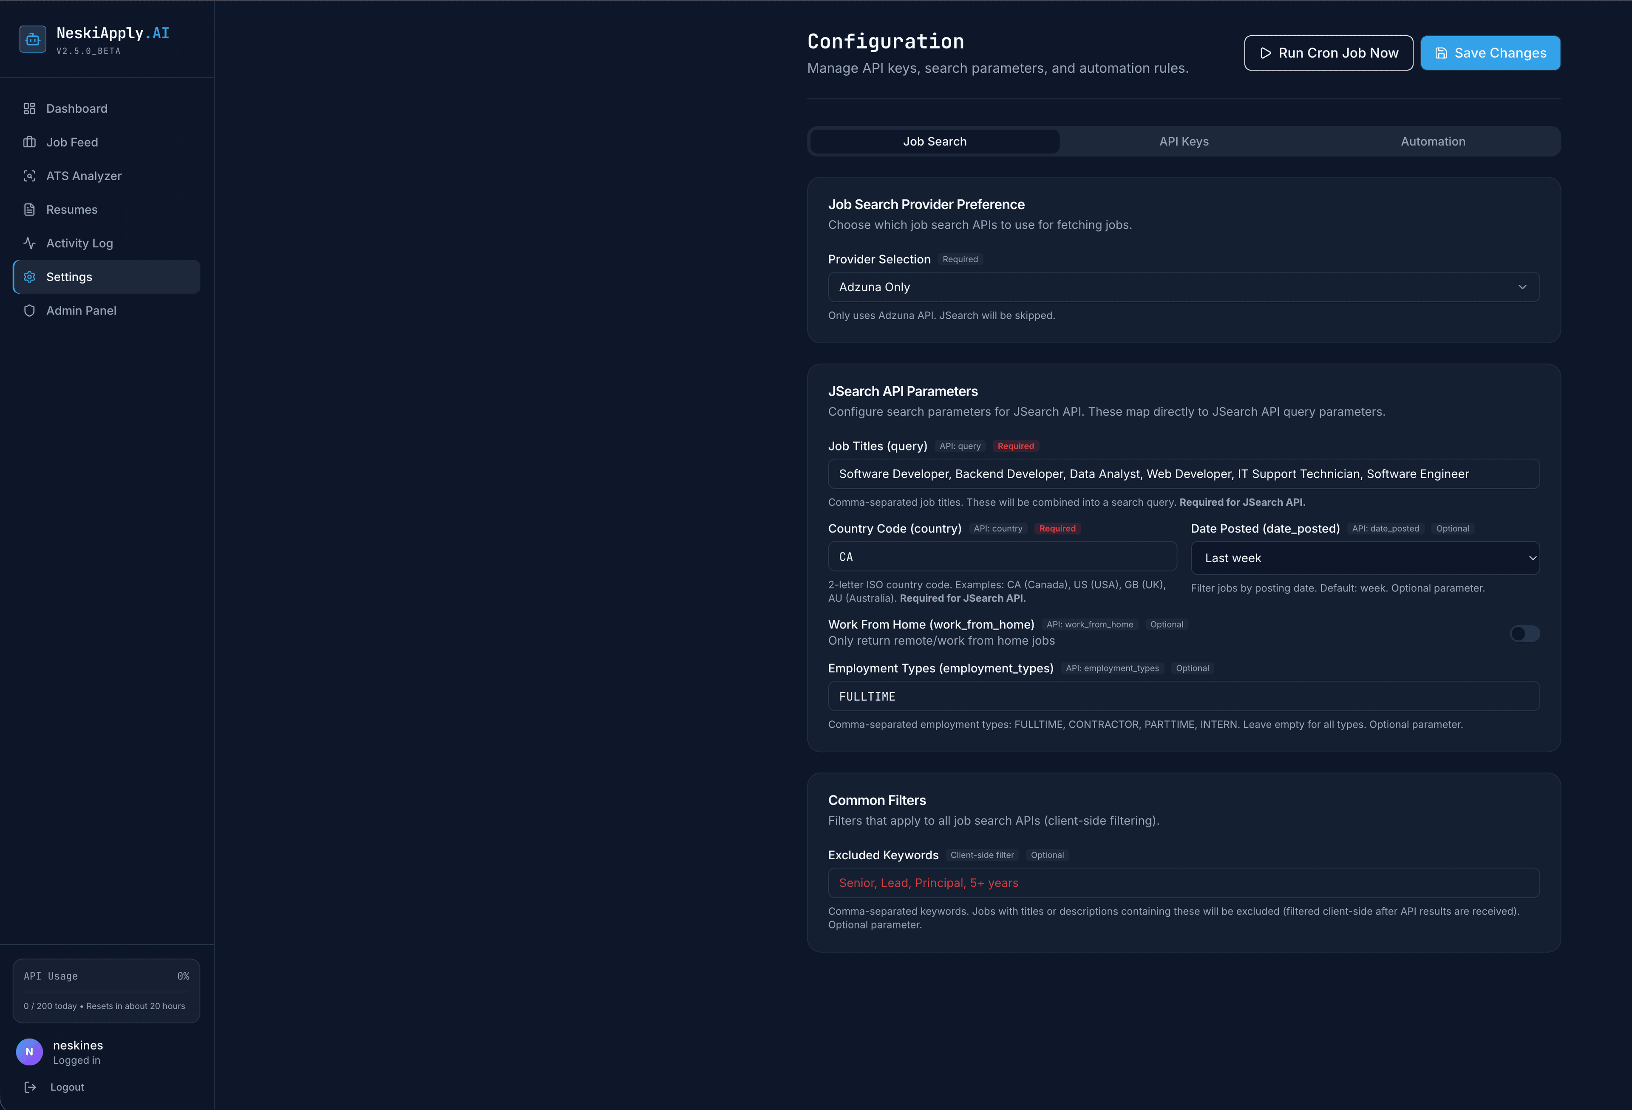Expand the Date Posted dropdown
The height and width of the screenshot is (1110, 1632).
[x=1364, y=558]
